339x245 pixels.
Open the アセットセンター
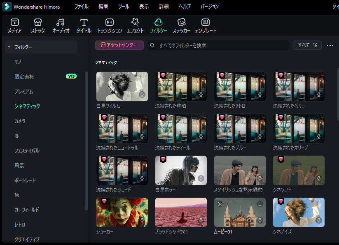[x=119, y=45]
